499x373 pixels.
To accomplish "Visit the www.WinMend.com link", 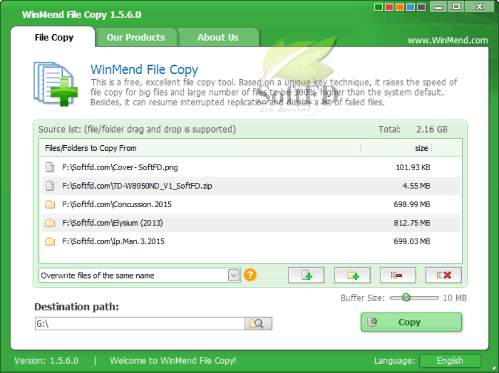I will click(448, 40).
